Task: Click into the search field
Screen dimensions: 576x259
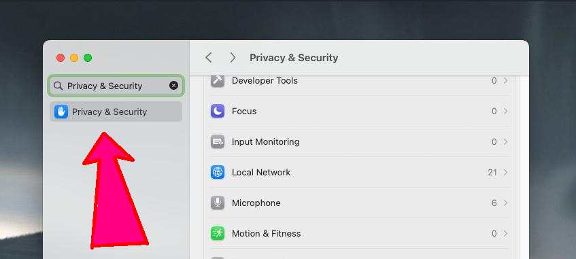Action: 116,86
